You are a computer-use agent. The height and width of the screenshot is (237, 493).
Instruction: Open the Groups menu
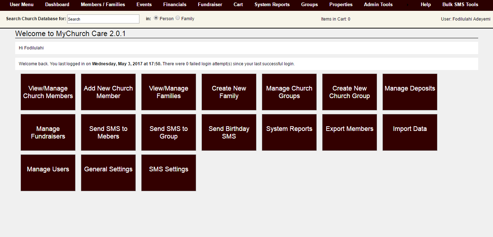(x=310, y=5)
